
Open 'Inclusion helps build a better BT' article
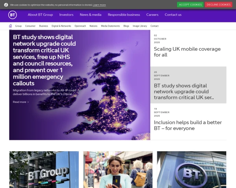click(x=188, y=125)
